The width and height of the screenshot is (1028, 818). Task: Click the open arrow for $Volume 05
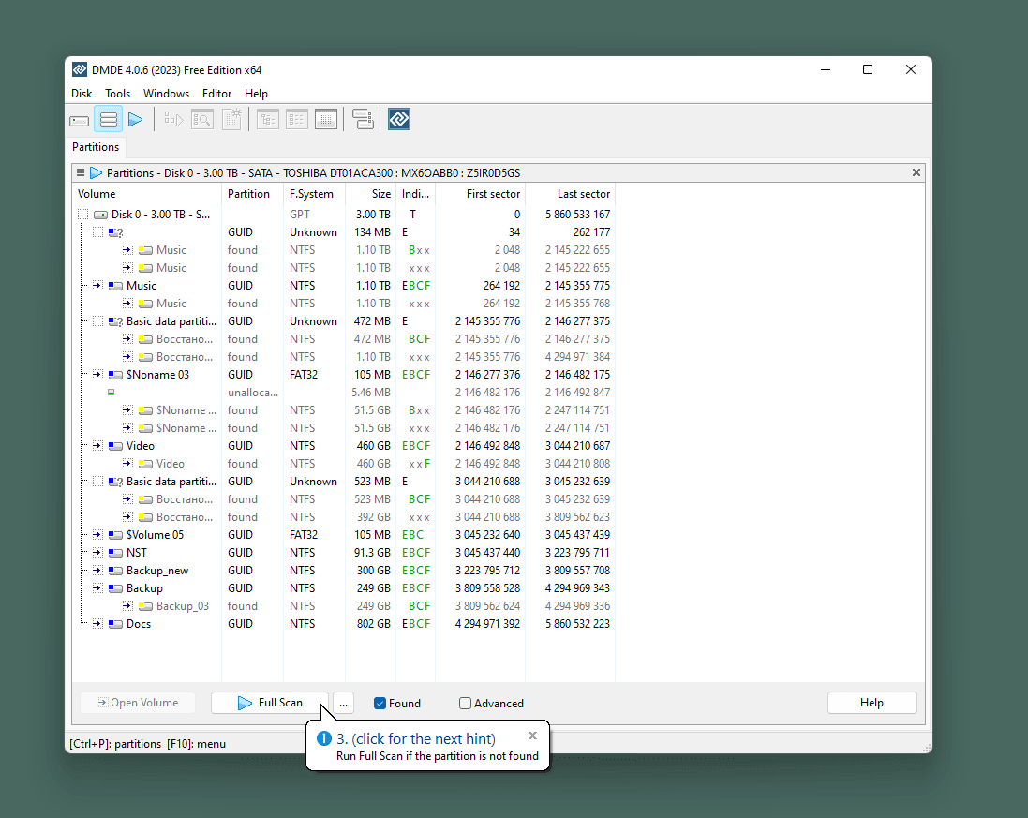coord(97,535)
